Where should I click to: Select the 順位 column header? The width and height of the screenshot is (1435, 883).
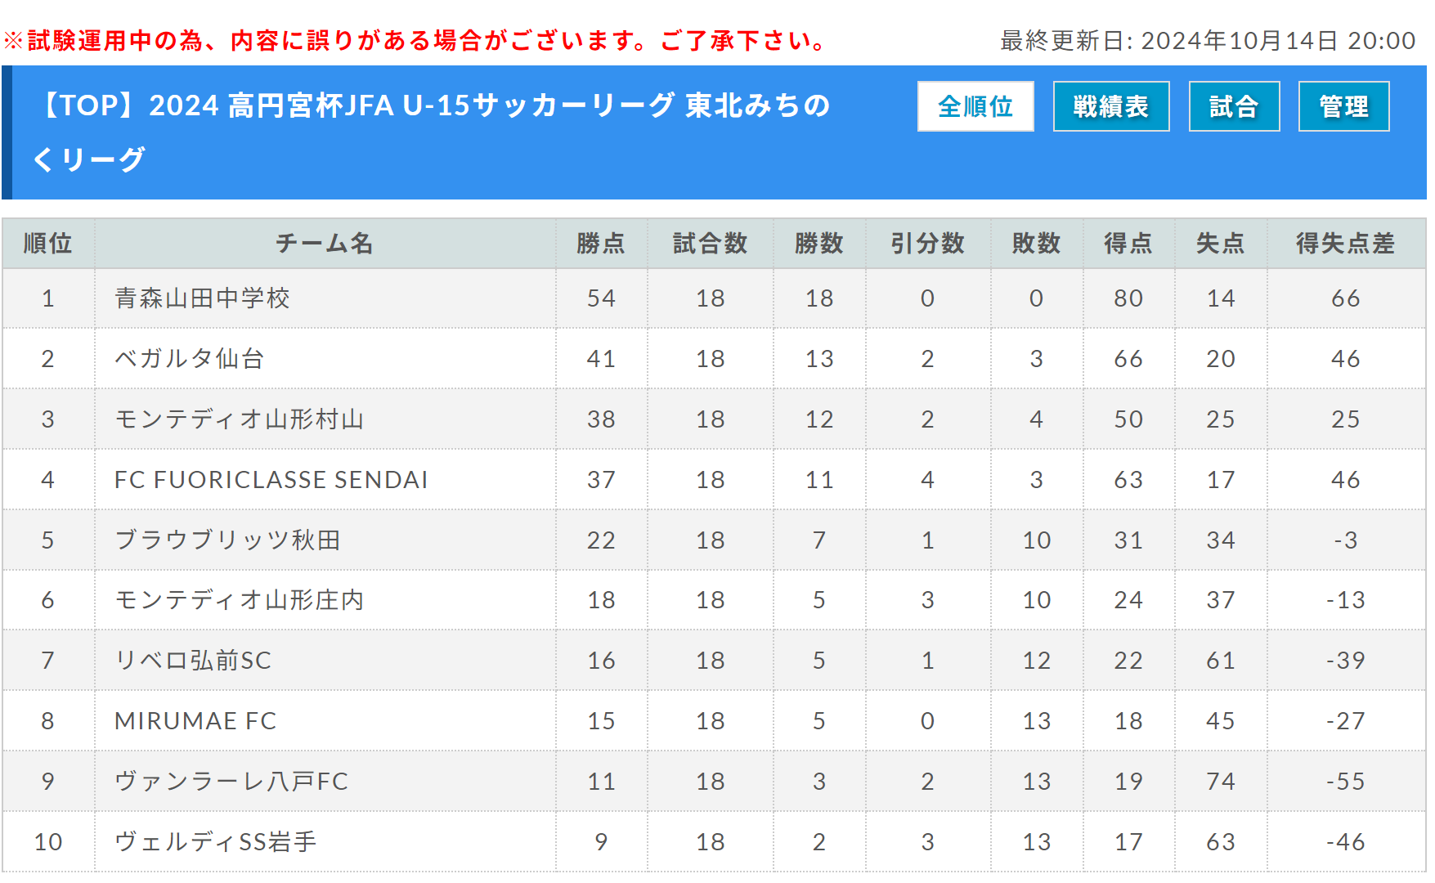48,244
